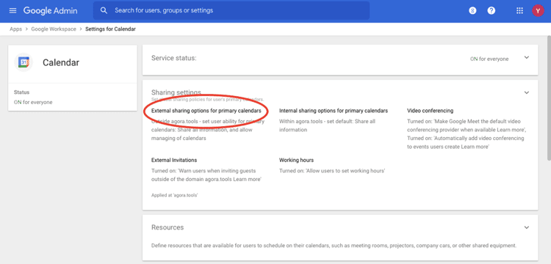Click 'ON for everyone' in Service status
The height and width of the screenshot is (264, 551).
pyautogui.click(x=489, y=59)
